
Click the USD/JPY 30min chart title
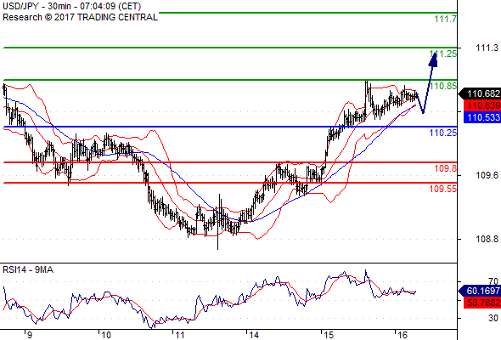point(71,6)
